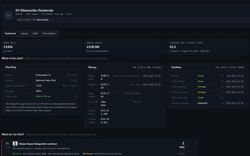Select the £9,532 top earner wage
Image resolution: width=250 pixels, height=156 pixels.
click(137, 102)
